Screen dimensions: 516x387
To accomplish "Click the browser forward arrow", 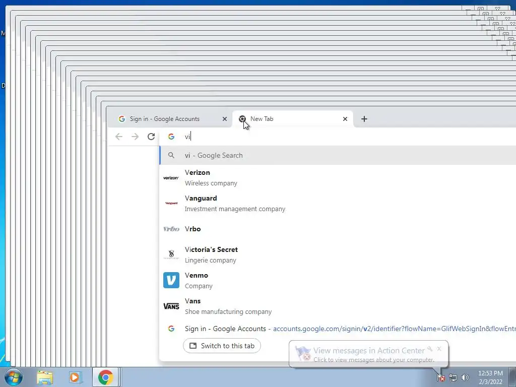I will tap(135, 137).
